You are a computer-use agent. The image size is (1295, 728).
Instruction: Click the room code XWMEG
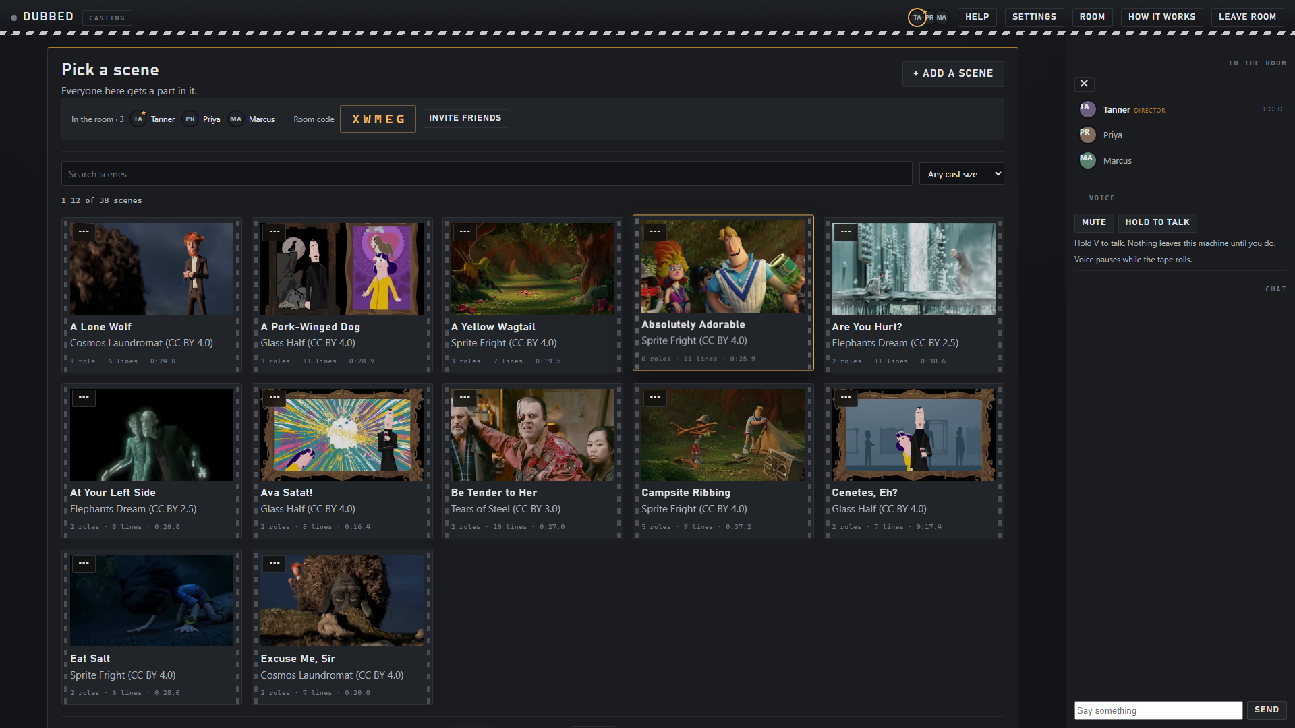coord(378,119)
